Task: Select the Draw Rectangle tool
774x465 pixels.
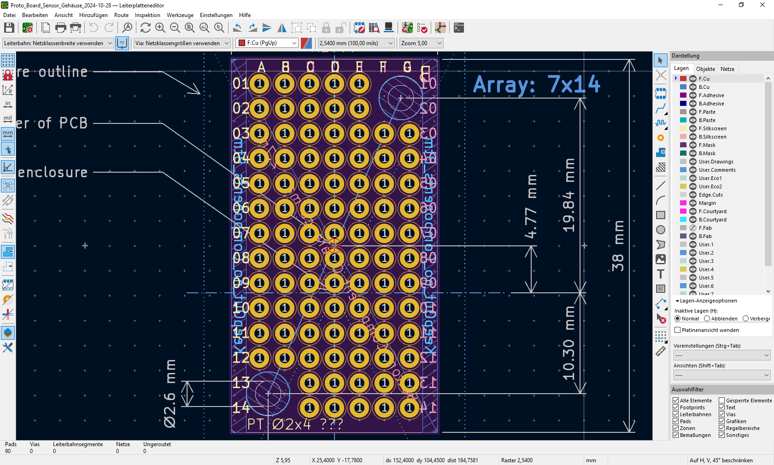Action: click(x=661, y=215)
